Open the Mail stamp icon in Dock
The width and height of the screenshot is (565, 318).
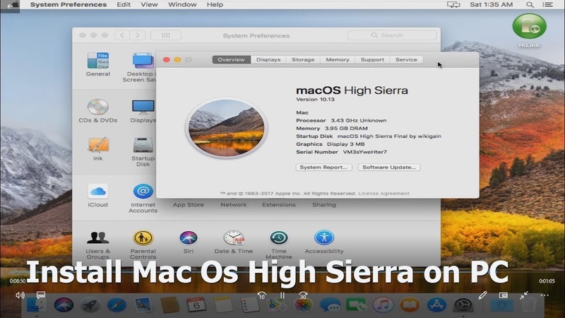143,305
